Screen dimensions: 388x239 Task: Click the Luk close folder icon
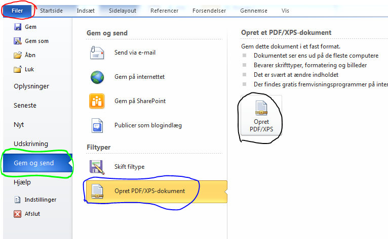click(18, 69)
